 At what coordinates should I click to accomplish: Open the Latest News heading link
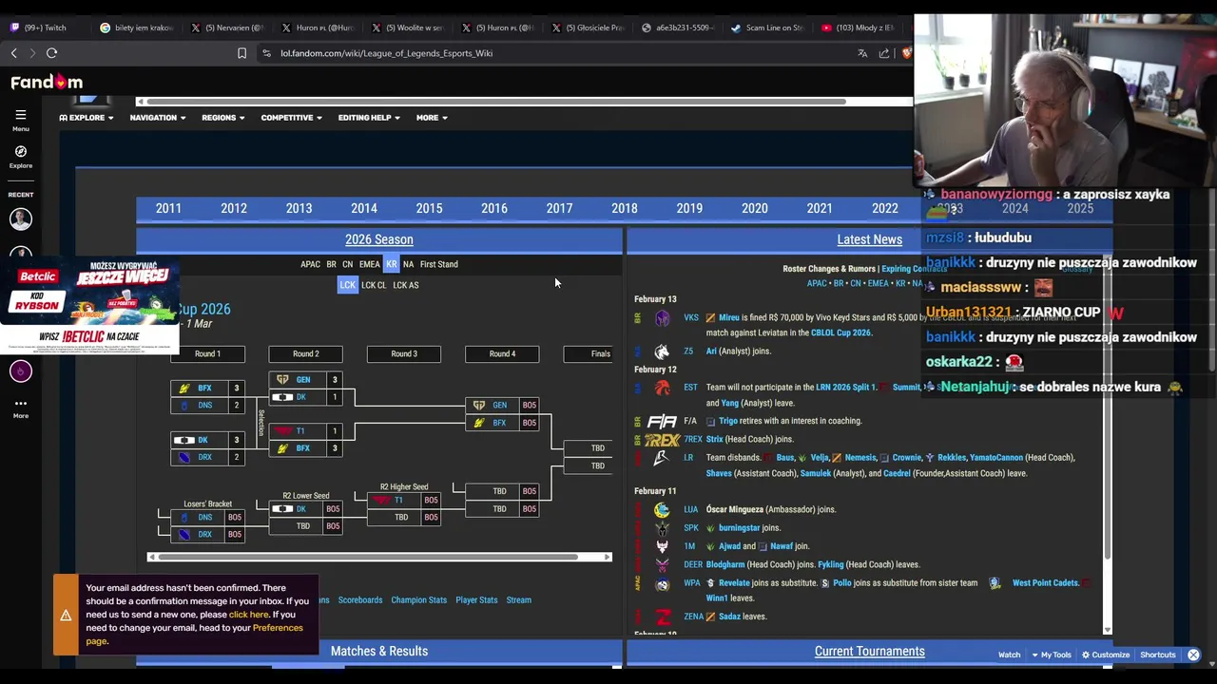tap(869, 239)
